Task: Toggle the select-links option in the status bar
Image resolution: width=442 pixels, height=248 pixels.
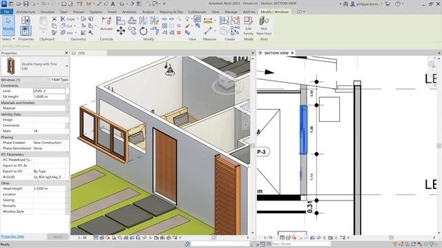Action: pyautogui.click(x=395, y=244)
